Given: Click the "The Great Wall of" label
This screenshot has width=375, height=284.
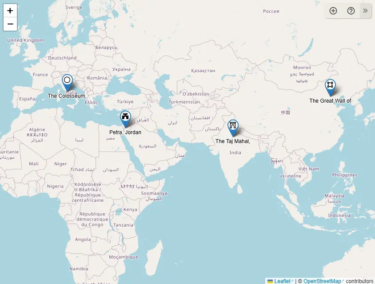Looking at the screenshot, I should click(x=330, y=101).
